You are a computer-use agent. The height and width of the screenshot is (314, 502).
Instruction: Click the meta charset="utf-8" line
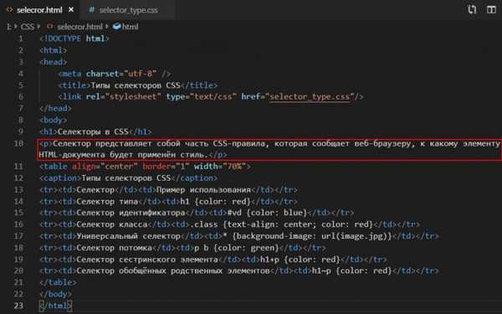[115, 74]
